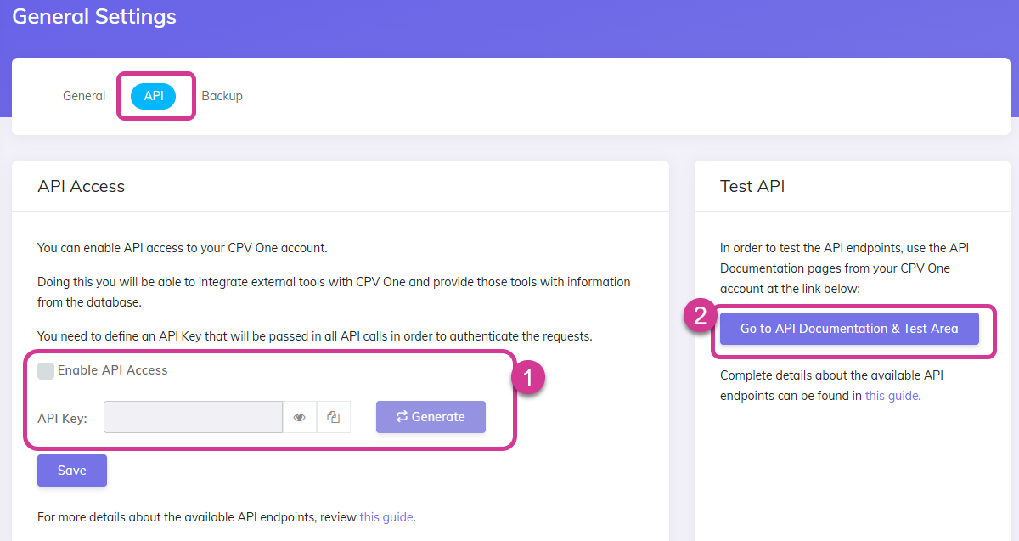
Task: Go to API Documentation & Test Area
Action: 849,328
